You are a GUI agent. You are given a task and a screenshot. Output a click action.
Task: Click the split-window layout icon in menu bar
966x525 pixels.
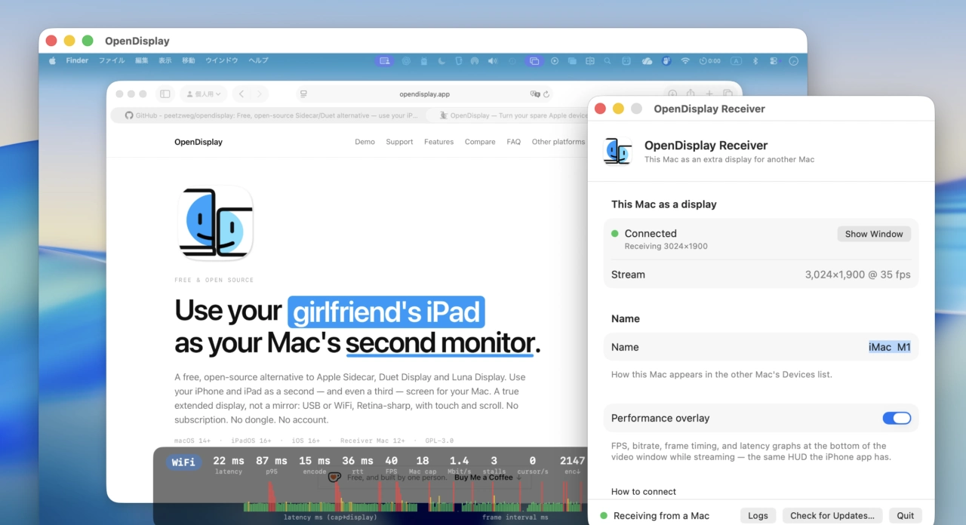589,61
